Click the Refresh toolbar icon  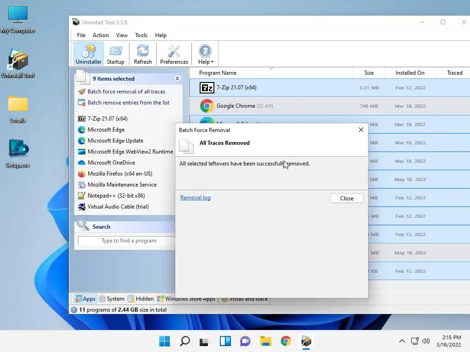(143, 54)
